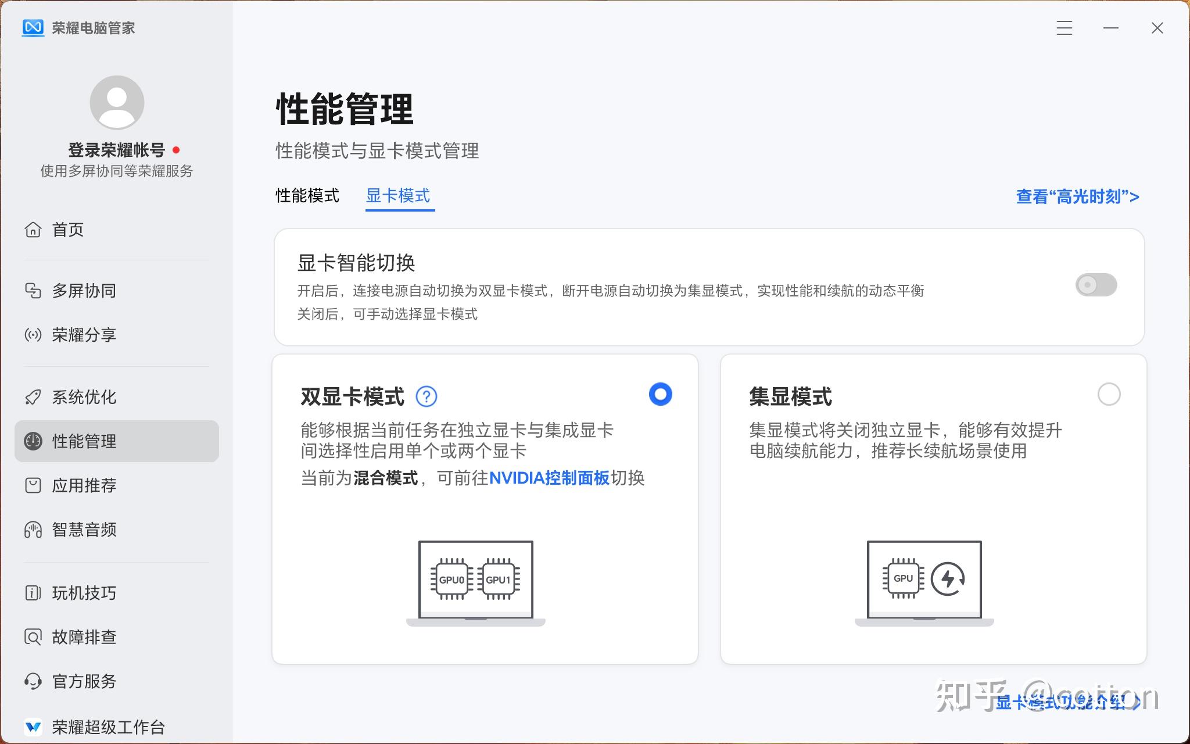This screenshot has width=1190, height=744.
Task: Click the gray user avatar icon
Action: (117, 102)
